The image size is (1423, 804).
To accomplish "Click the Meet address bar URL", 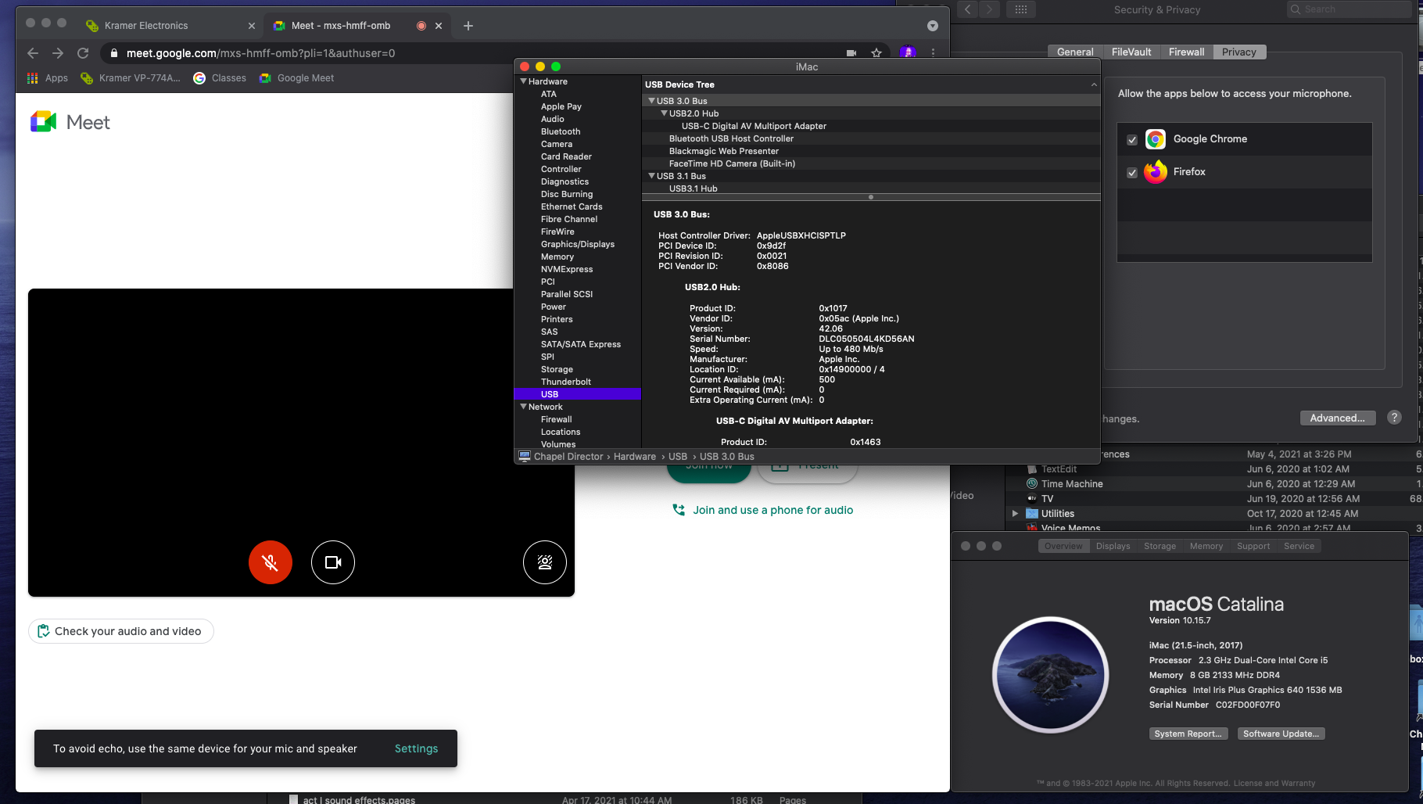I will [x=260, y=53].
